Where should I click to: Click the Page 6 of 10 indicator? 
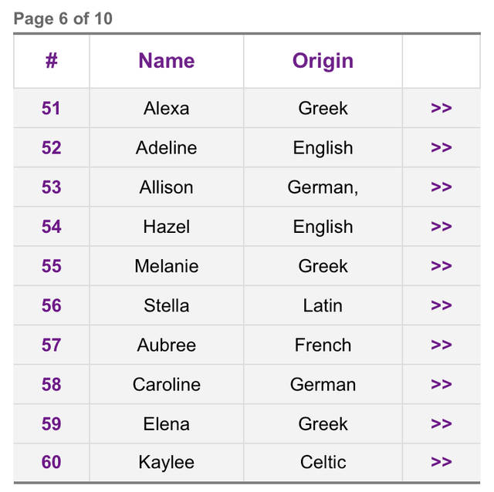pyautogui.click(x=63, y=19)
